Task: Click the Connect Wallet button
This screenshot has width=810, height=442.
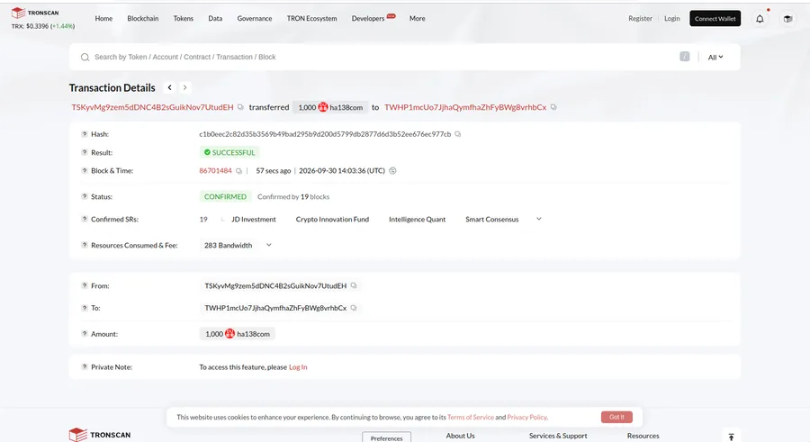Action: pos(715,19)
